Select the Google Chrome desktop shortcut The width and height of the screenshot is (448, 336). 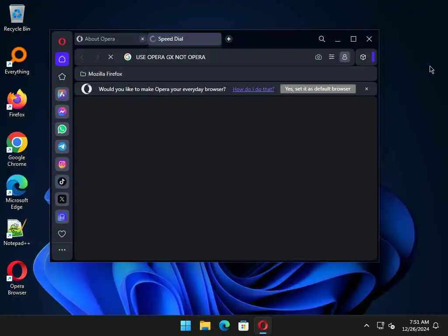click(x=17, y=150)
